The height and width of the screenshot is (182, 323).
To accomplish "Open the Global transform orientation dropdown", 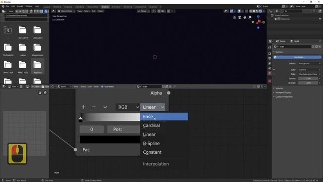I will click(143, 11).
